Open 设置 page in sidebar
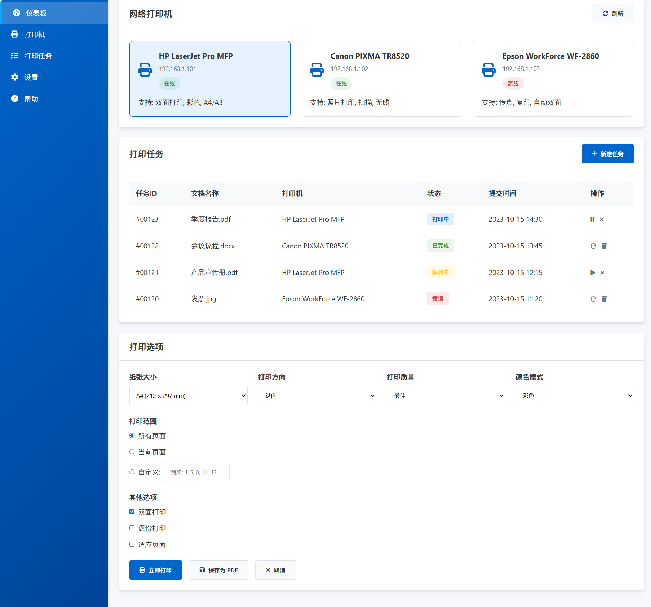This screenshot has width=651, height=607. (x=54, y=77)
